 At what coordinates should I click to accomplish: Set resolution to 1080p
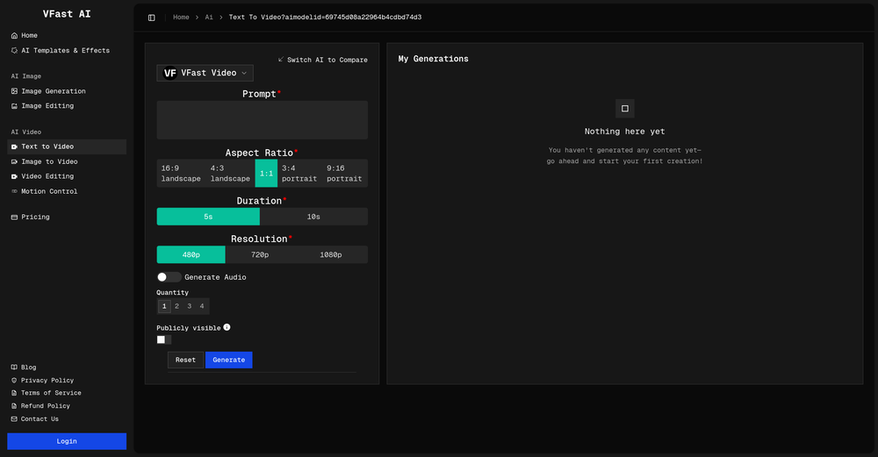(x=330, y=254)
